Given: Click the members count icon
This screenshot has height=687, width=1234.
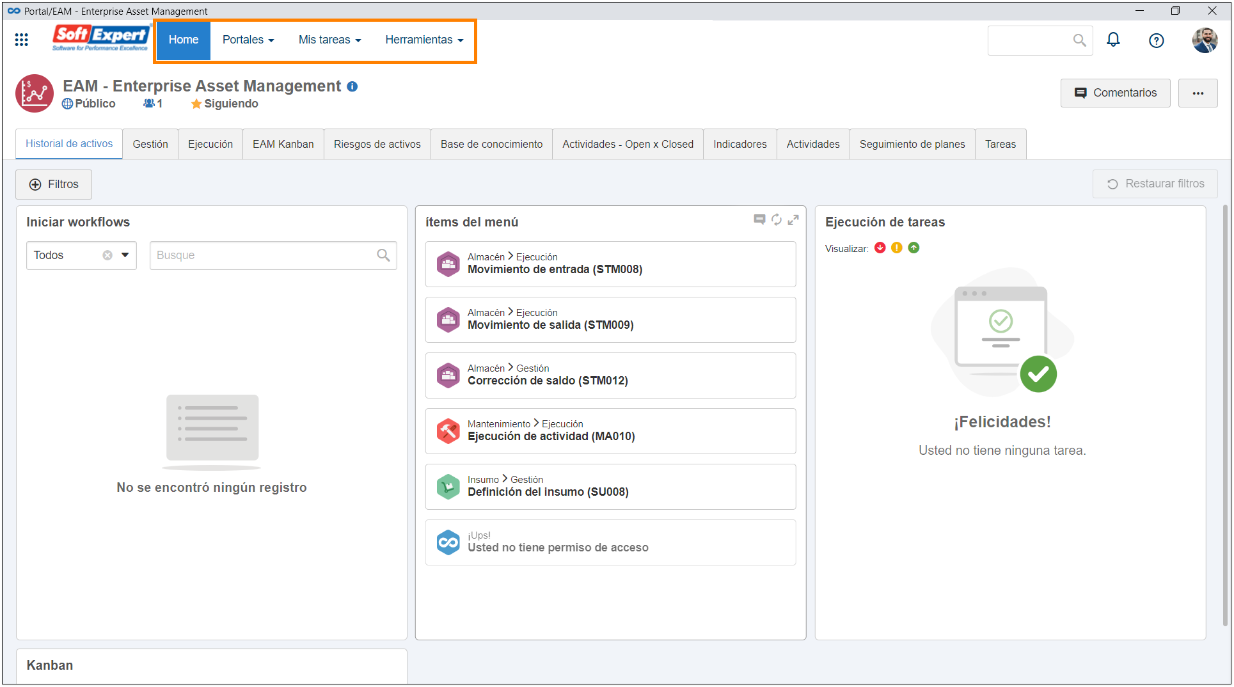Looking at the screenshot, I should tap(149, 104).
